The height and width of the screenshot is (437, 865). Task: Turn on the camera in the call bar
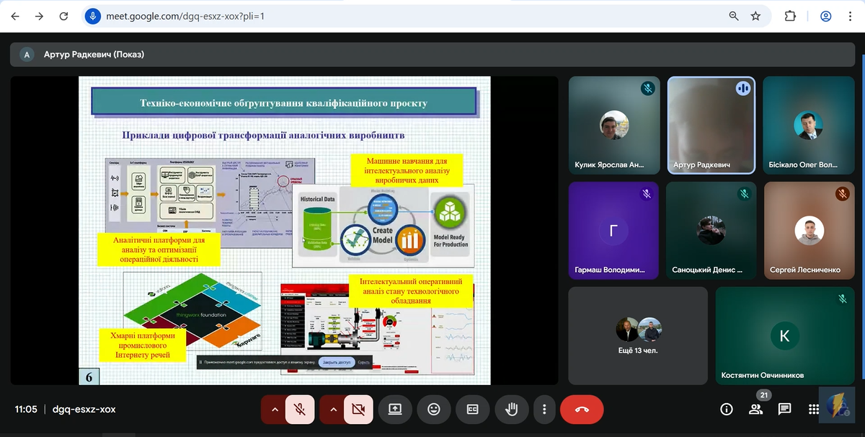(x=358, y=409)
